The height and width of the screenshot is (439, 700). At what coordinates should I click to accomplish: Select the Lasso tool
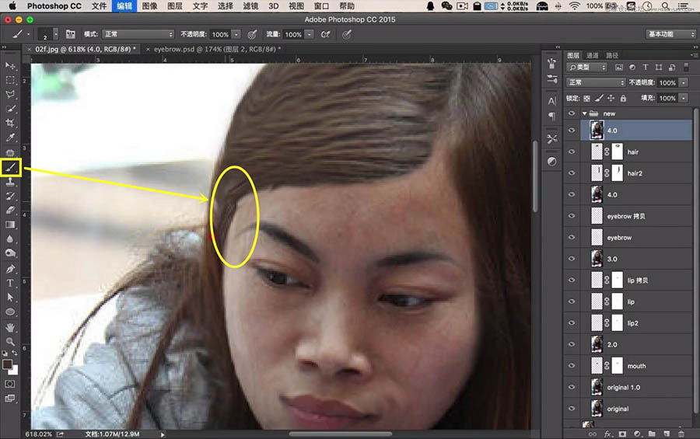tap(10, 95)
